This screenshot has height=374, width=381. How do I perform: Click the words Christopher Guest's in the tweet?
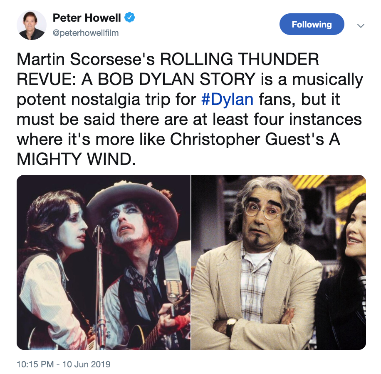tap(247, 139)
